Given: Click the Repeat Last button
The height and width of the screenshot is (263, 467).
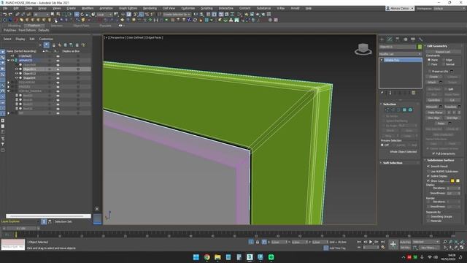Looking at the screenshot, I should 443,52.
